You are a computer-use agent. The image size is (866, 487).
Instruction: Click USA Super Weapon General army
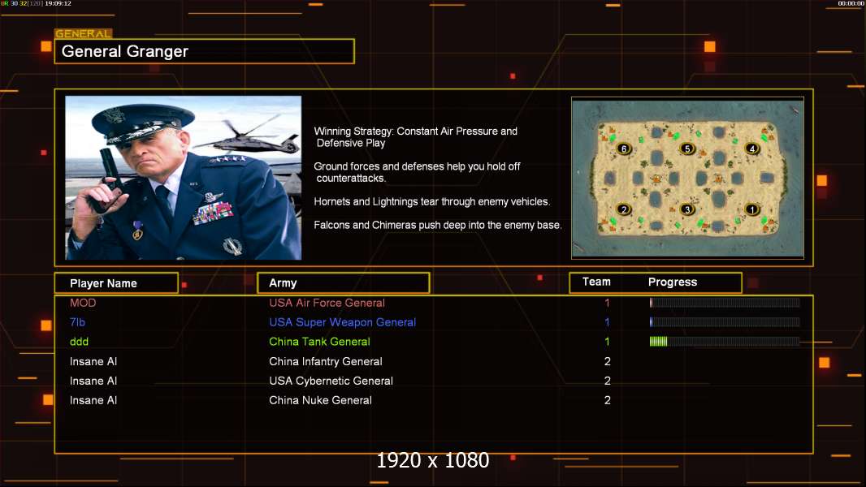click(x=343, y=322)
